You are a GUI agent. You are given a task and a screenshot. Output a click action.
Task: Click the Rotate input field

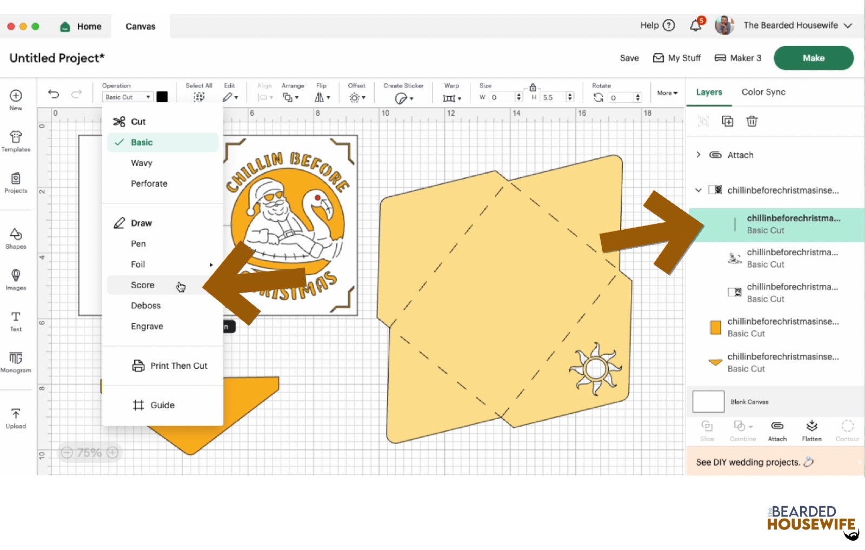pos(621,97)
